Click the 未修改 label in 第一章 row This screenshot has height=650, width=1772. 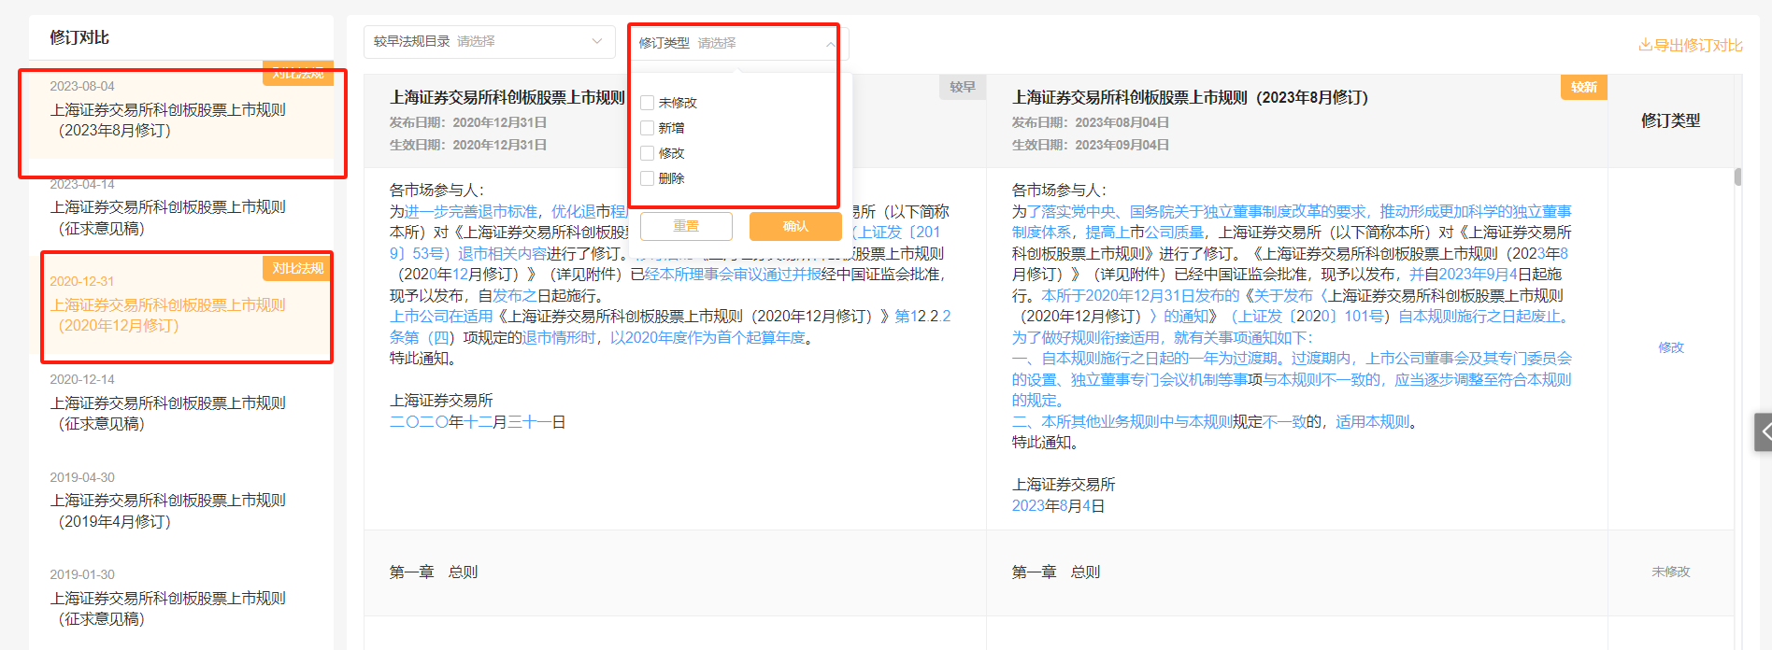pyautogui.click(x=1671, y=572)
